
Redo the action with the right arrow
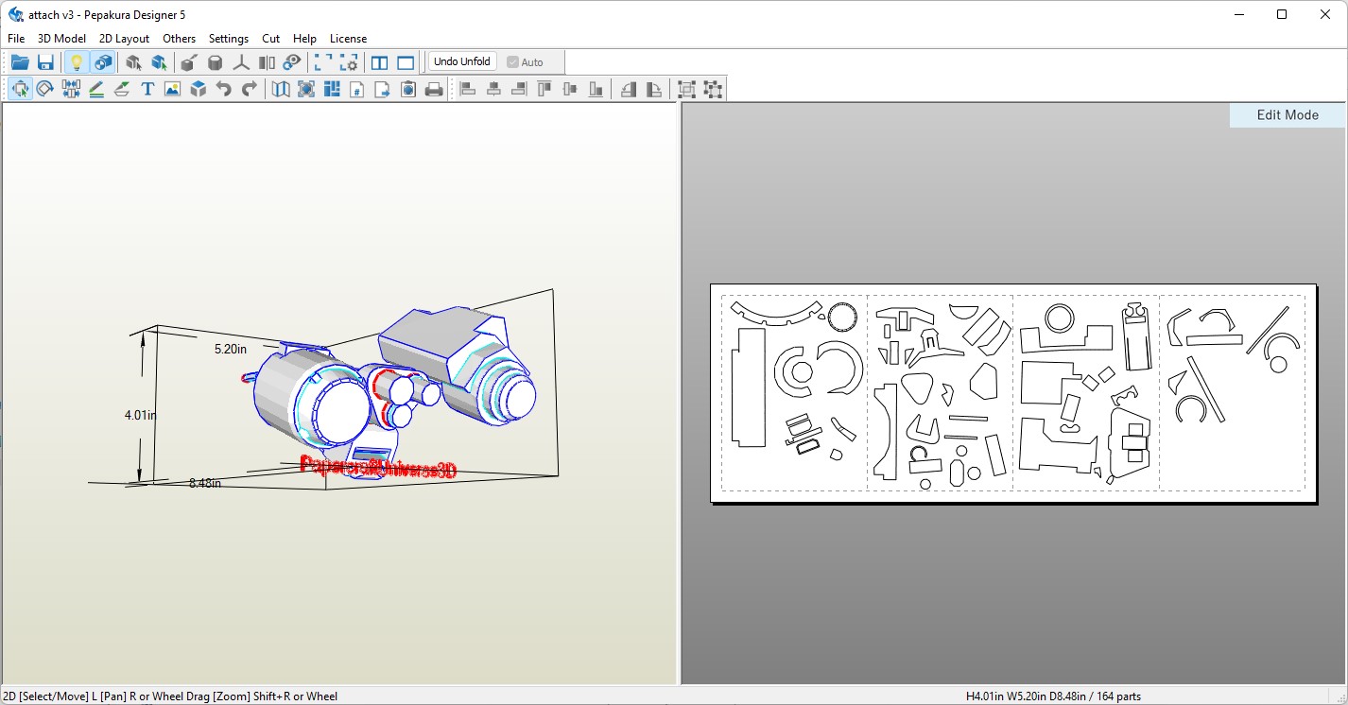coord(250,89)
